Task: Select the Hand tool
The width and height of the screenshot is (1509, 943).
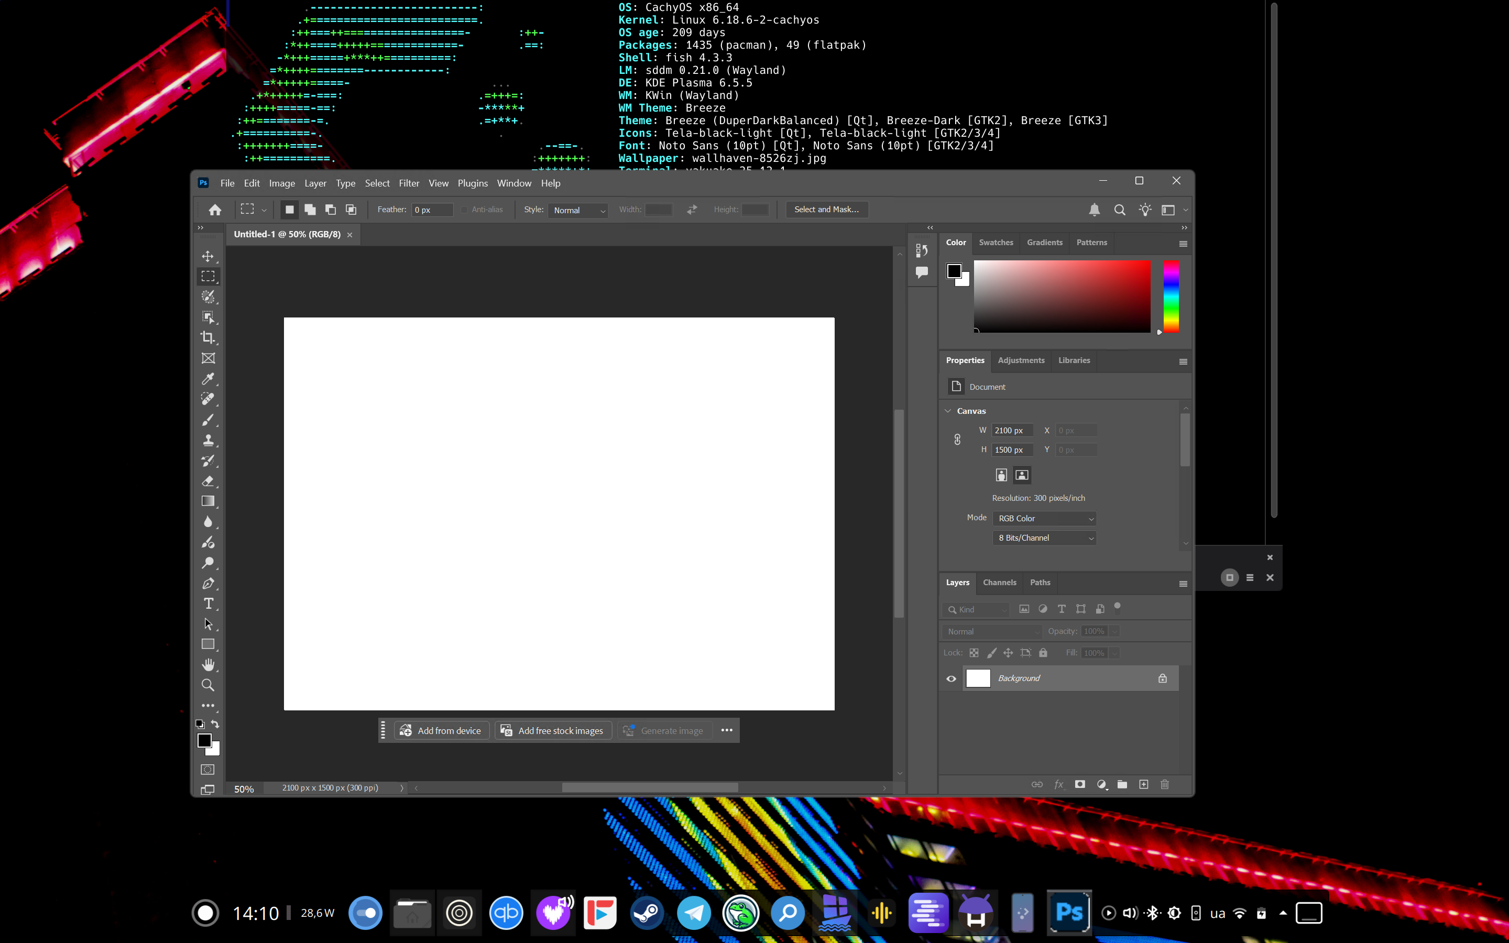Action: (x=207, y=664)
